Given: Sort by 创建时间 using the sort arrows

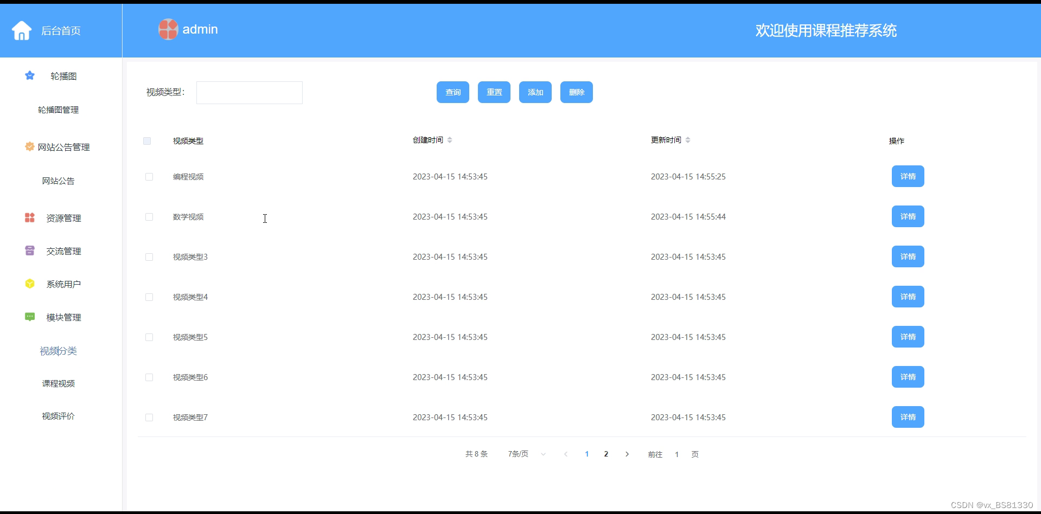Looking at the screenshot, I should pyautogui.click(x=450, y=140).
